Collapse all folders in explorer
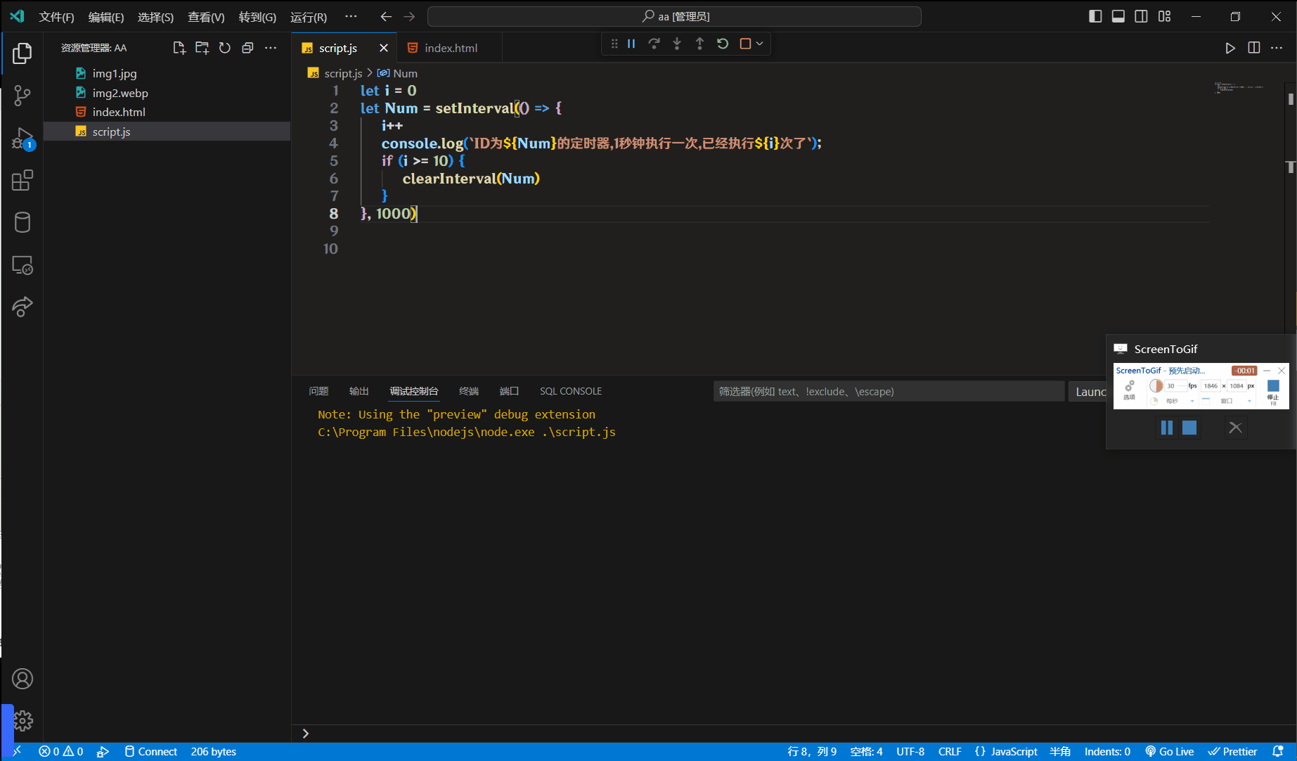This screenshot has width=1297, height=761. click(x=247, y=48)
